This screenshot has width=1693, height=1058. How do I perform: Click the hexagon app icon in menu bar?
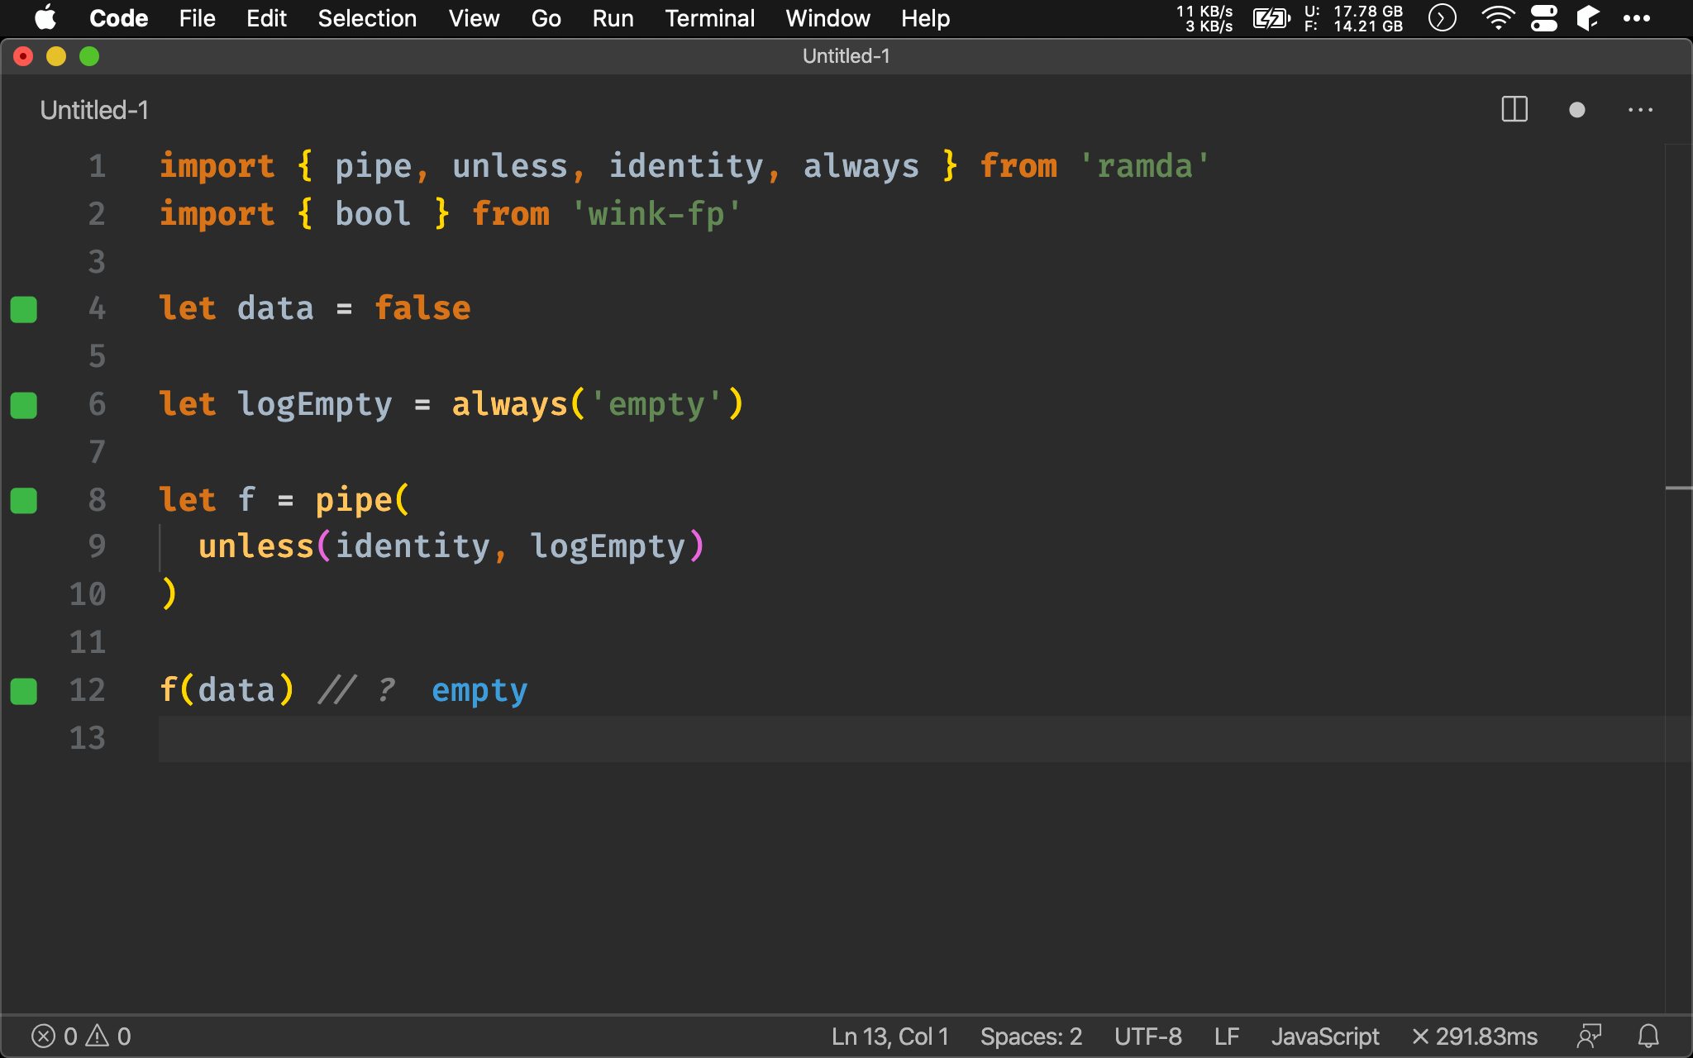[x=1588, y=18]
